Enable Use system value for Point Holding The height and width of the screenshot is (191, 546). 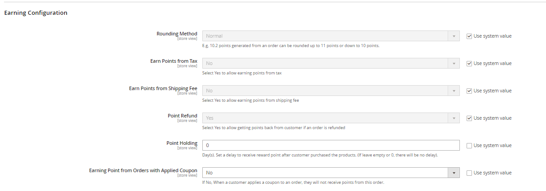(469, 145)
